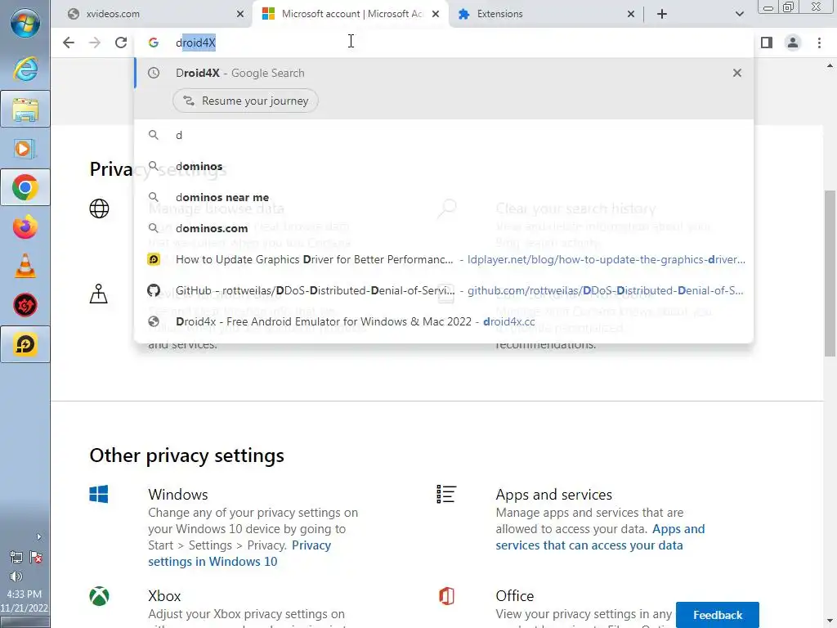The width and height of the screenshot is (837, 628).
Task: Click the Office heading
Action: point(515,596)
